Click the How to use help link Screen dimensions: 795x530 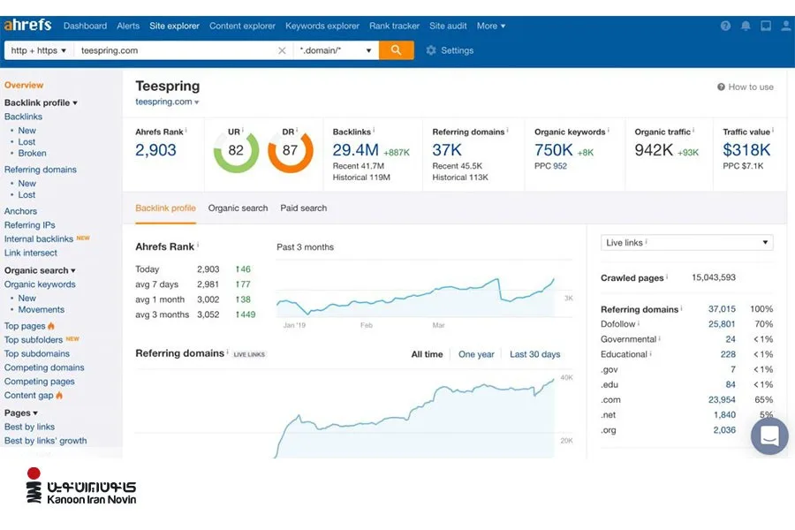(746, 87)
